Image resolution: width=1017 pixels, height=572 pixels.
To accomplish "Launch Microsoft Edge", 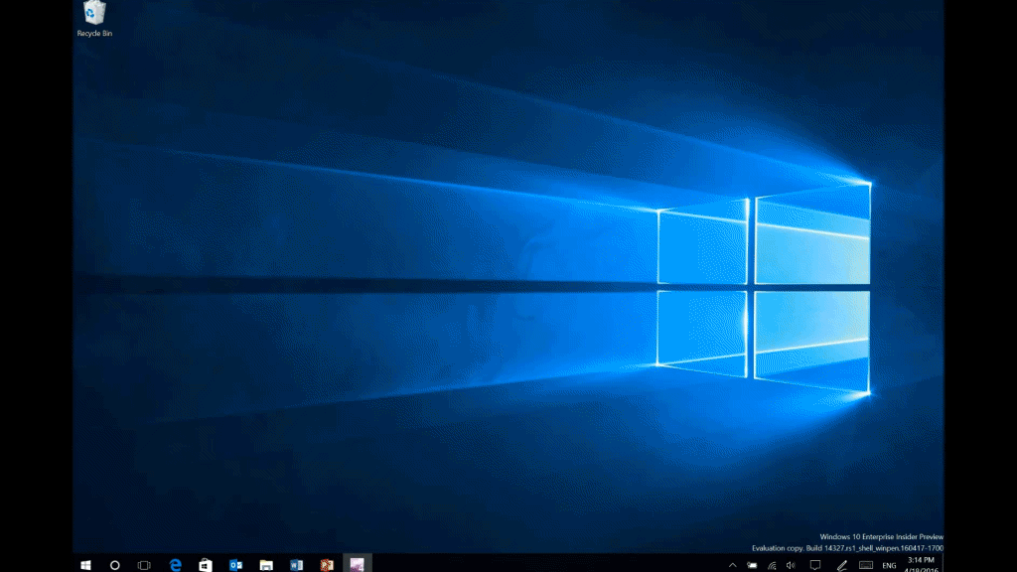I will click(x=175, y=564).
